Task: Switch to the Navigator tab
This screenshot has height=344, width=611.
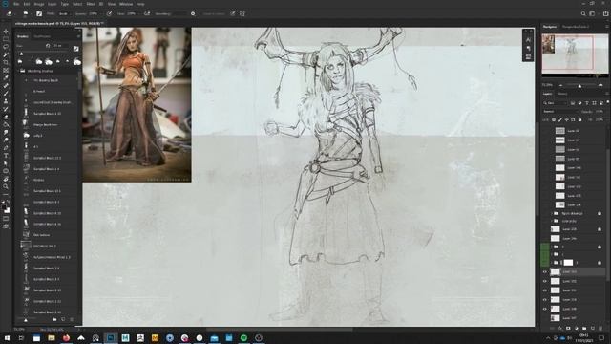Action: (550, 27)
